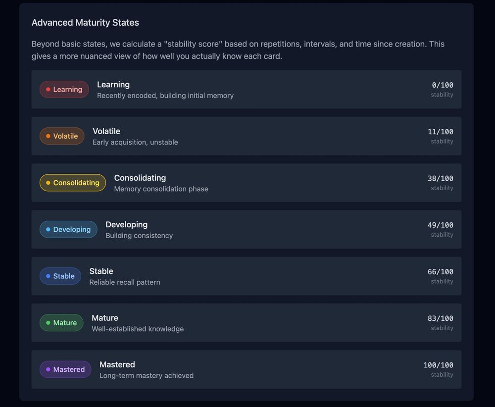The image size is (495, 407).
Task: Click the red Learning badge
Action: click(x=64, y=90)
